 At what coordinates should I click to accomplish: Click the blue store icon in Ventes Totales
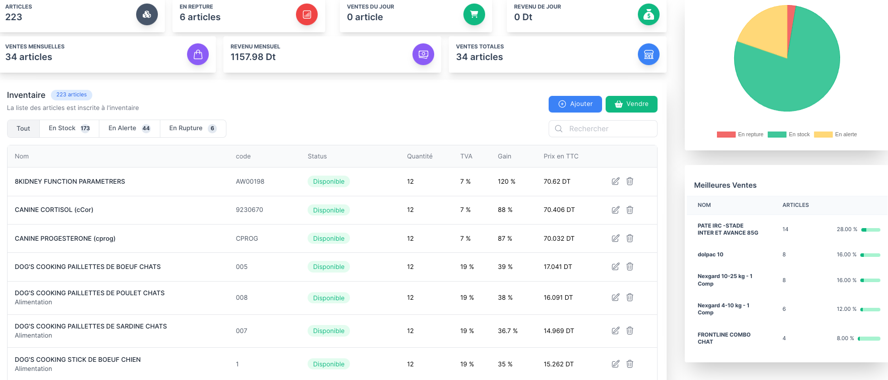648,55
